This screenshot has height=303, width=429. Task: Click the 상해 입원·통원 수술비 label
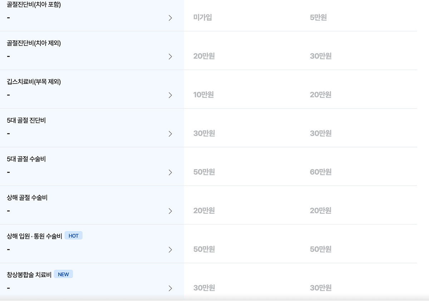pos(34,236)
